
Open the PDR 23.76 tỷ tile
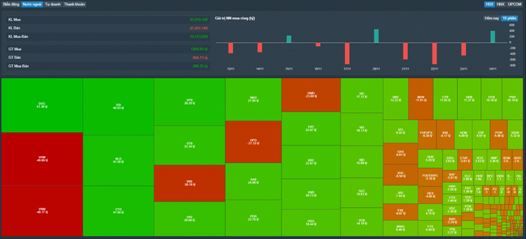[254, 218]
